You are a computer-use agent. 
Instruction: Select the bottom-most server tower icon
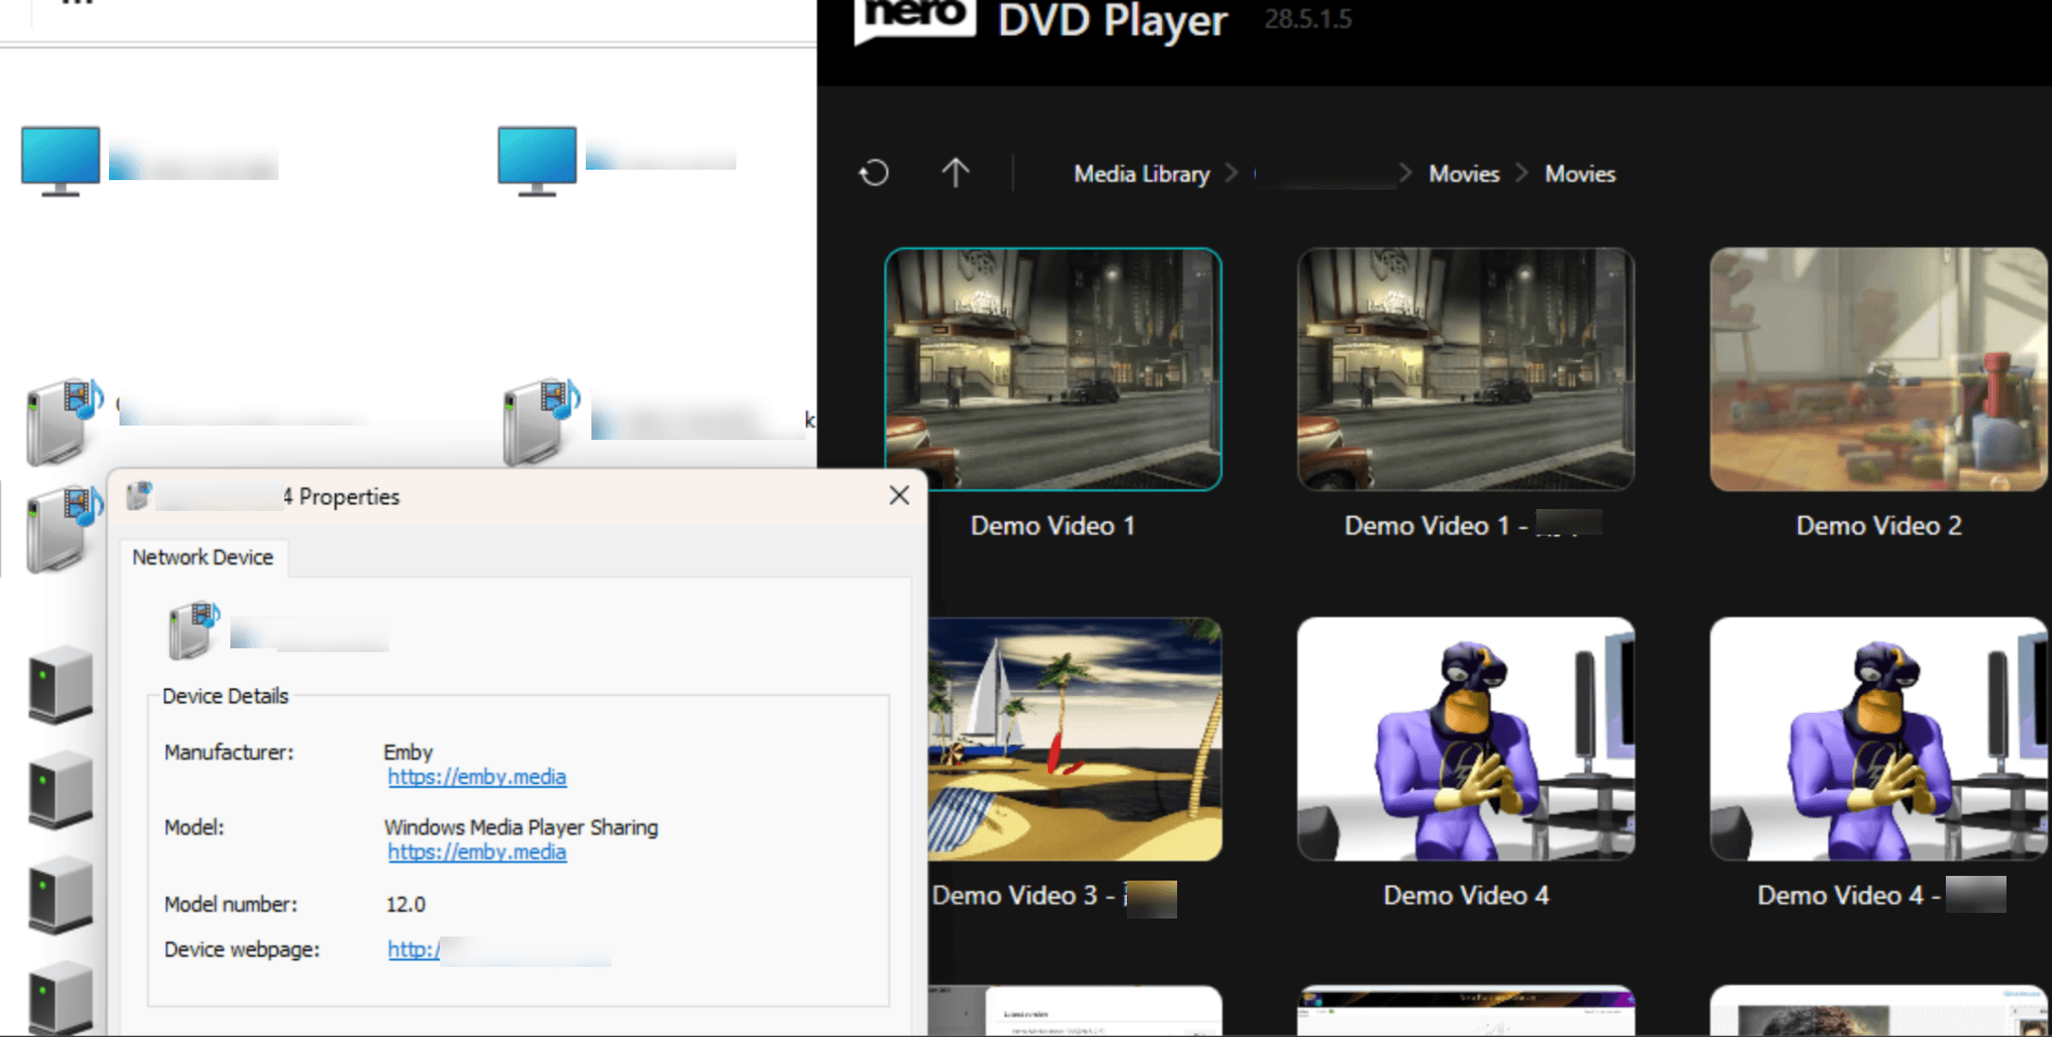pos(60,1000)
